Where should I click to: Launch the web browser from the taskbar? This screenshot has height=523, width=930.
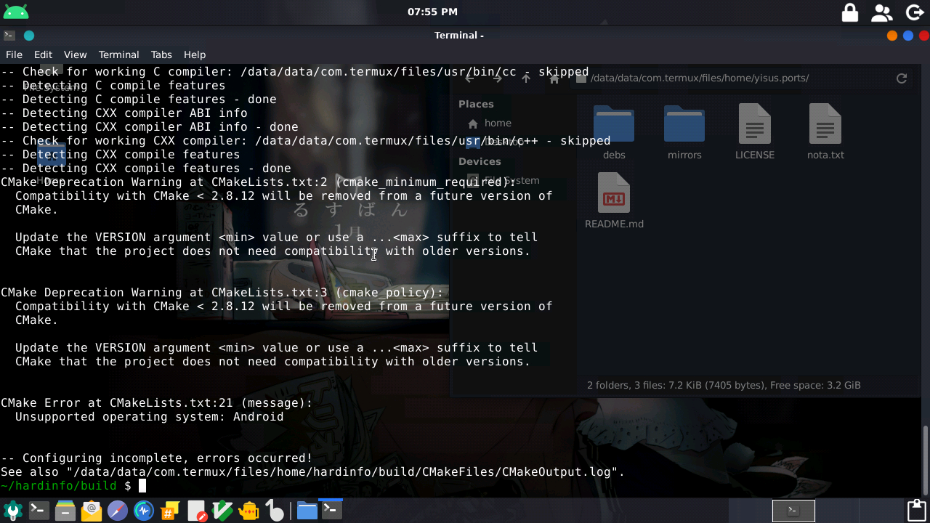pyautogui.click(x=117, y=510)
